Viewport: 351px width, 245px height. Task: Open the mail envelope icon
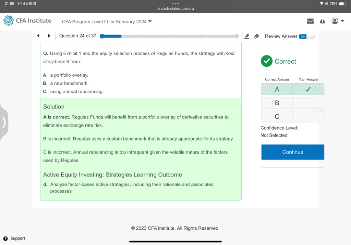click(x=310, y=21)
